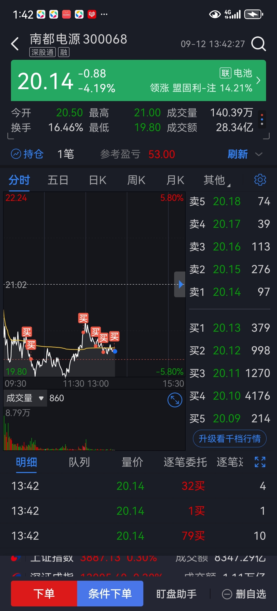Open 盯盘助手 watch assistant

(176, 594)
